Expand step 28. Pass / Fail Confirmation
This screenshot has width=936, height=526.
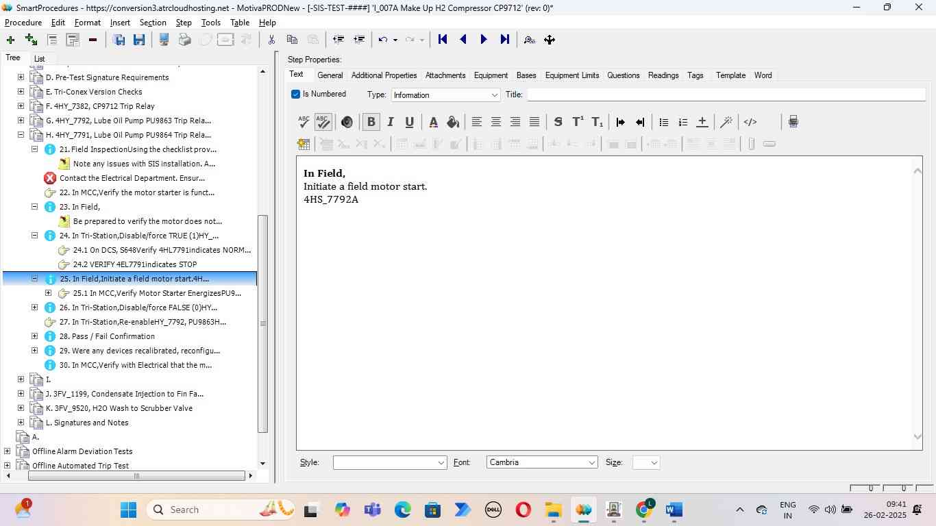[x=34, y=336]
